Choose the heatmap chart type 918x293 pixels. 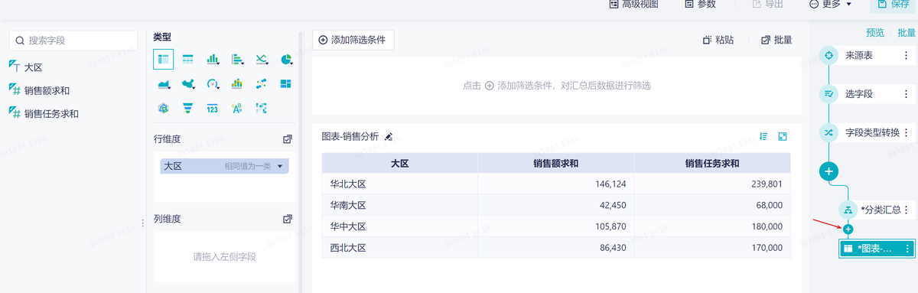click(262, 108)
